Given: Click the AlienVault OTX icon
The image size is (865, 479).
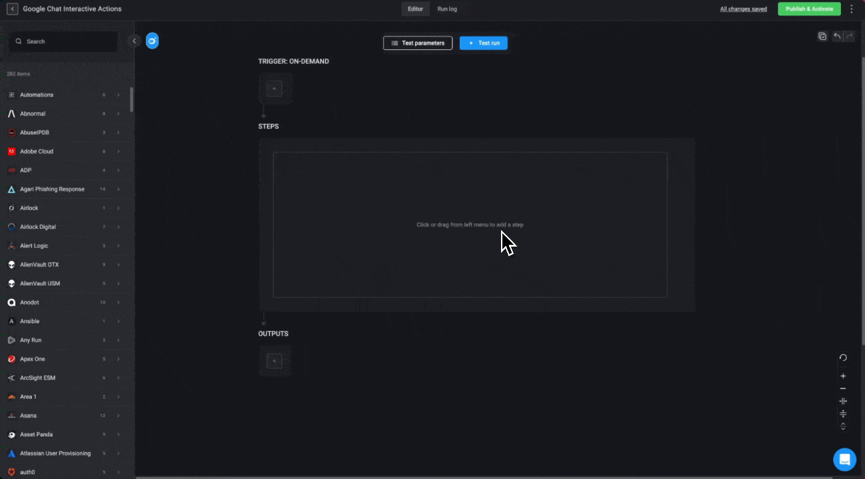Looking at the screenshot, I should click(x=11, y=265).
